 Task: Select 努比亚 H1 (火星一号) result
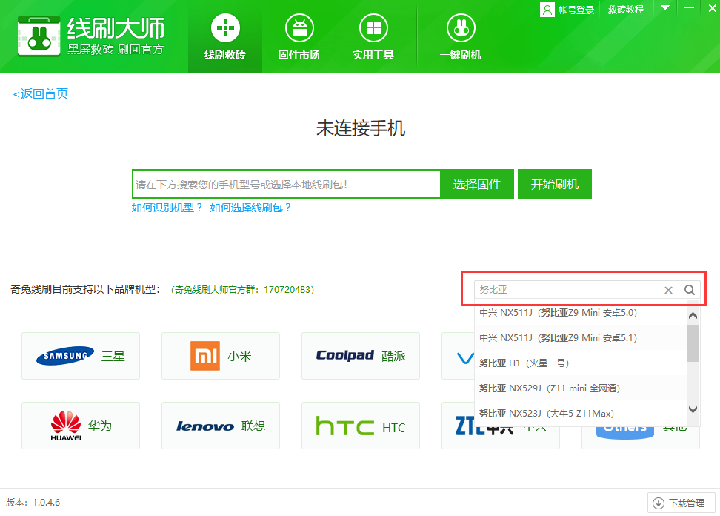581,363
